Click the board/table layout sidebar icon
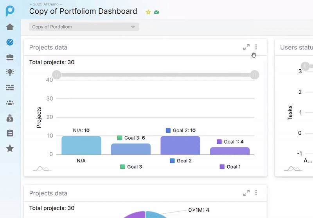313x218 pixels. point(10,88)
